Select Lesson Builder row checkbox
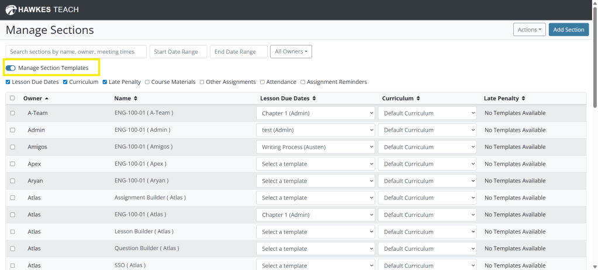 13,232
